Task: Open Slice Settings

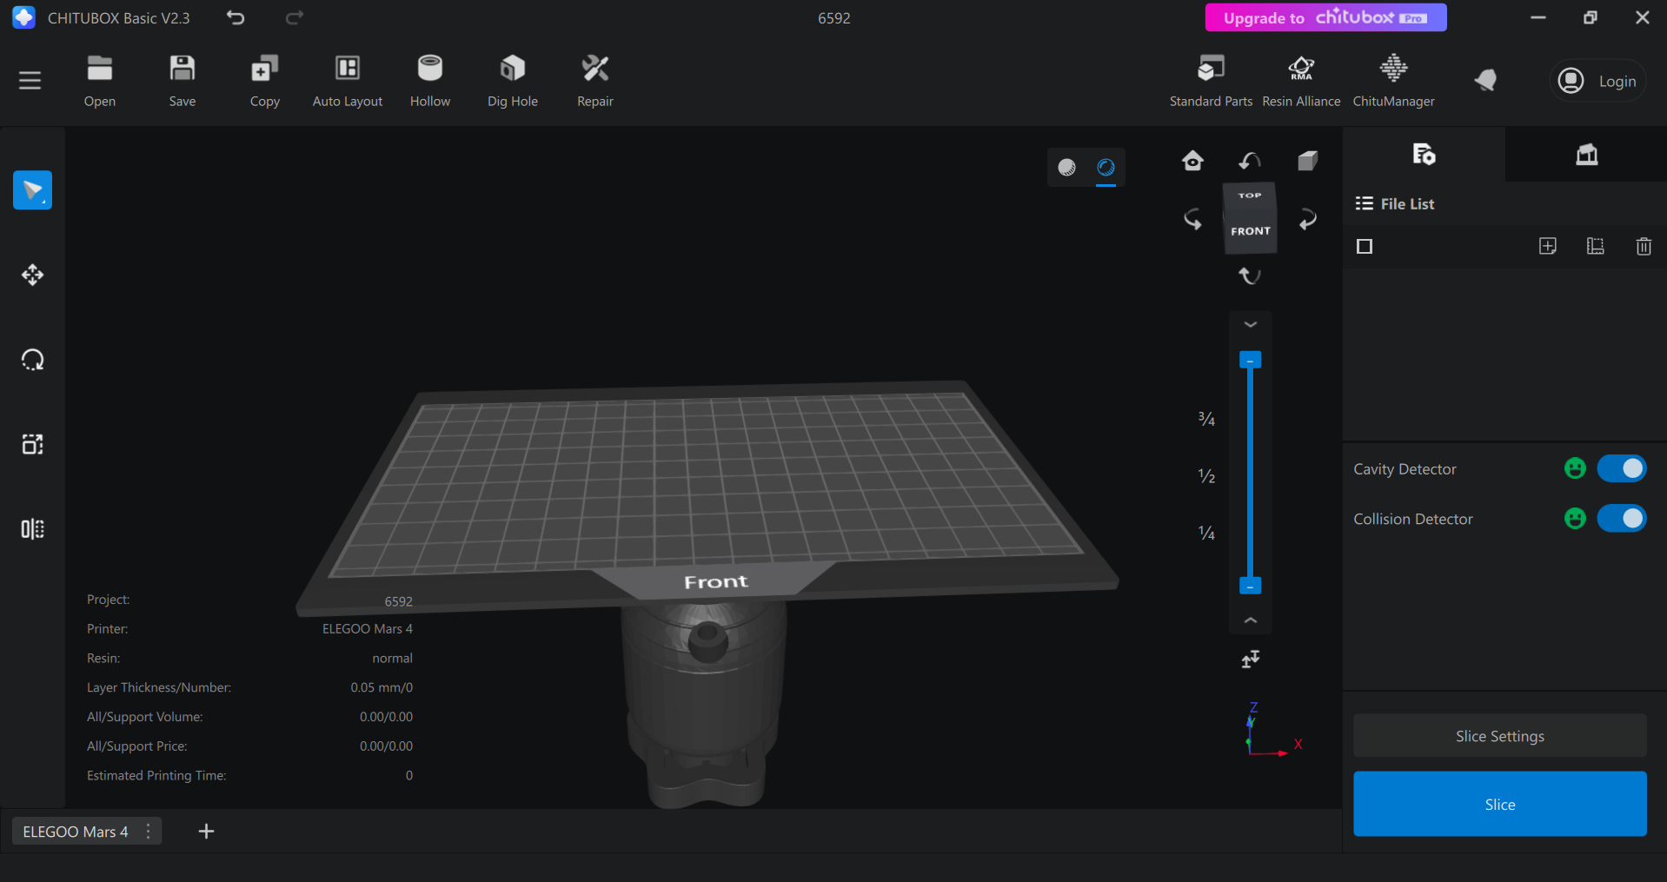Action: pos(1499,736)
